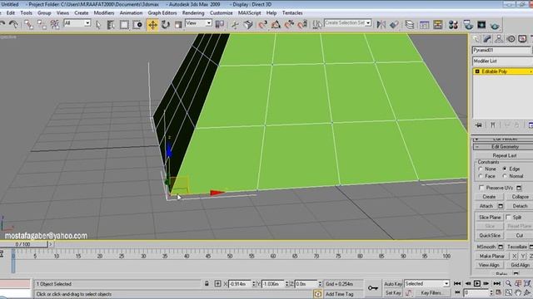Expand the Editable Poly modifier entry
The image size is (533, 299).
477,71
